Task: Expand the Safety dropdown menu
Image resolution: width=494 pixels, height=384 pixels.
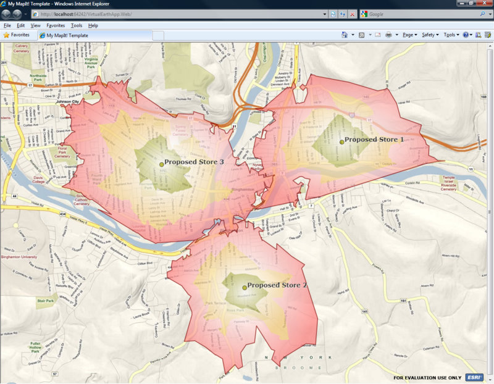Action: pyautogui.click(x=430, y=35)
